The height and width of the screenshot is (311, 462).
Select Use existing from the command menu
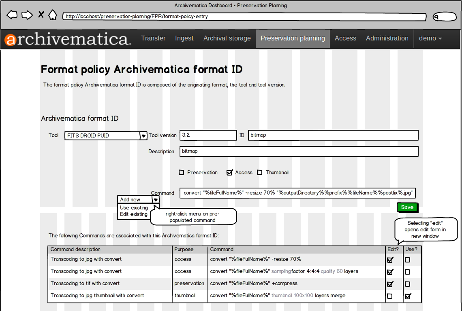click(134, 208)
